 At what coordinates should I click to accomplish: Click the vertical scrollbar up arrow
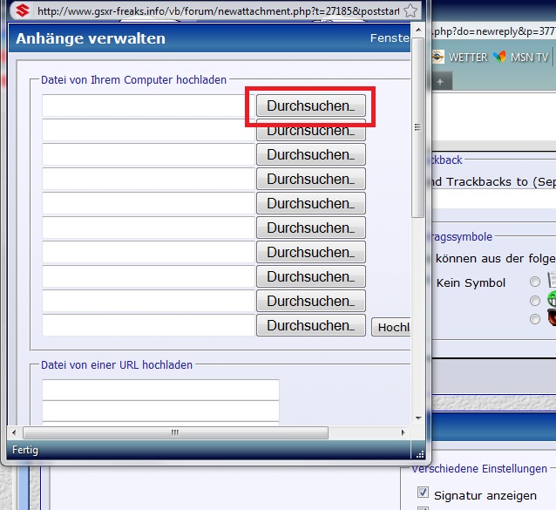(x=418, y=60)
